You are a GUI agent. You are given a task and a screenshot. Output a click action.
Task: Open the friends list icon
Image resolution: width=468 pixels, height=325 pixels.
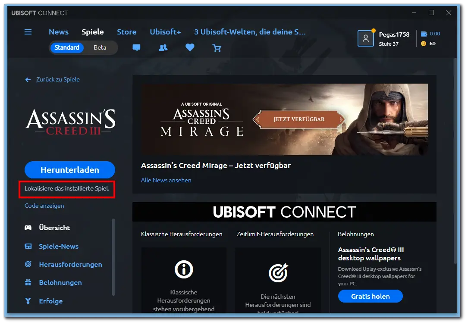tap(163, 48)
